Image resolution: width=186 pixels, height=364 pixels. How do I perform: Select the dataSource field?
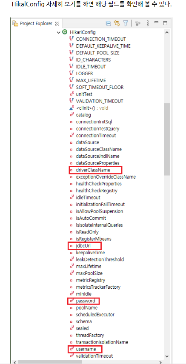click(87, 142)
